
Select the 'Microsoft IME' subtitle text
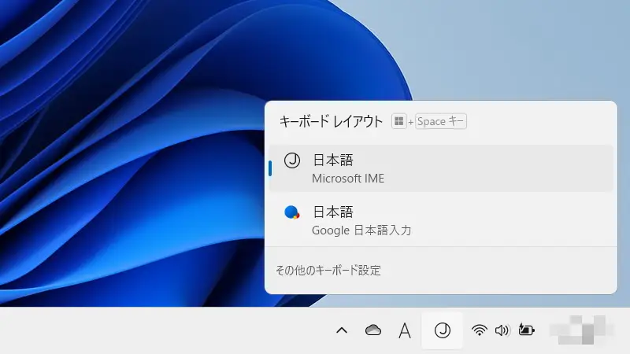348,179
